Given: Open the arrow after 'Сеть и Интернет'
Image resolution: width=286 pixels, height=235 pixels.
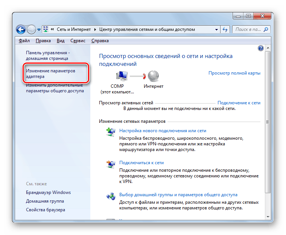Looking at the screenshot, I should (95, 30).
